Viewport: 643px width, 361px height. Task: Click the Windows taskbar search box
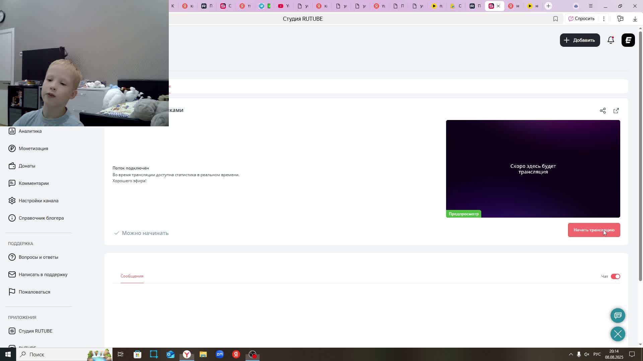tap(50, 354)
